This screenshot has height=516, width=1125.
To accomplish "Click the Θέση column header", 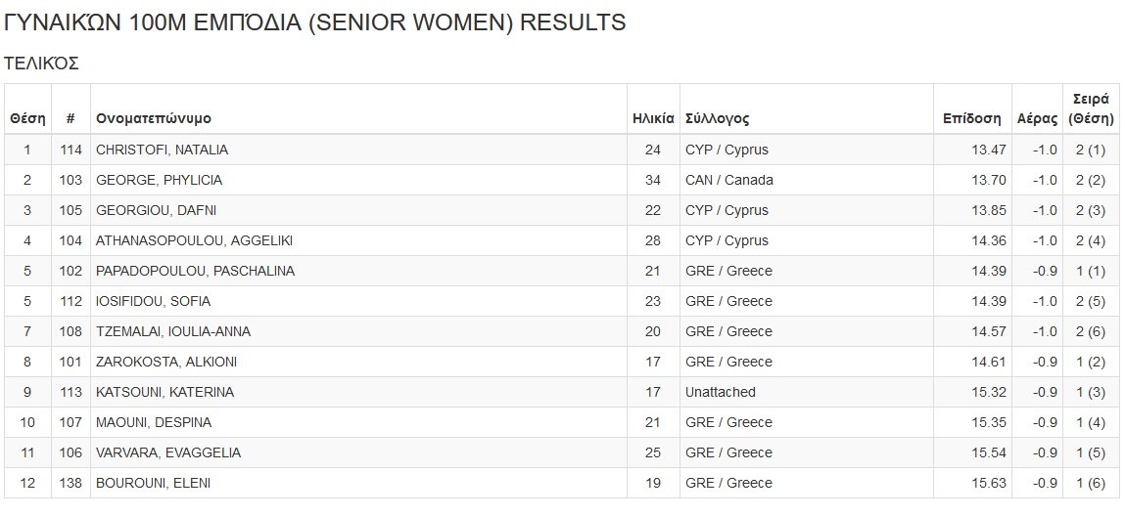I will (27, 118).
